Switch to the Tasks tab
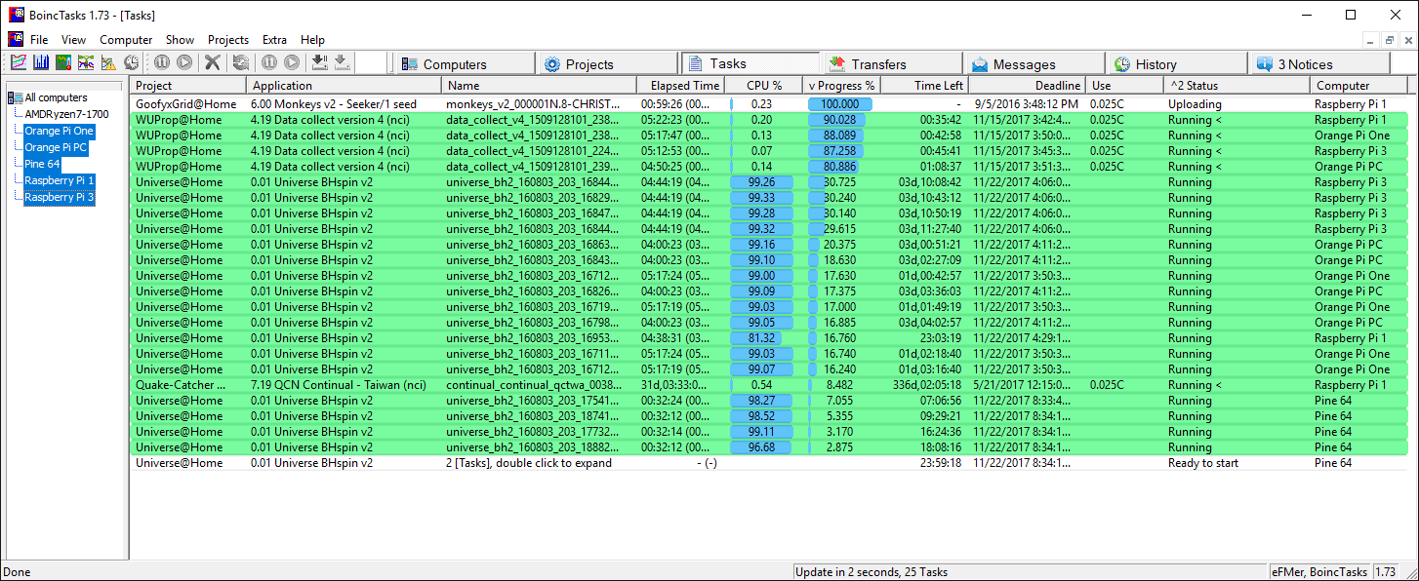Screen dimensions: 1419x581 (750, 62)
